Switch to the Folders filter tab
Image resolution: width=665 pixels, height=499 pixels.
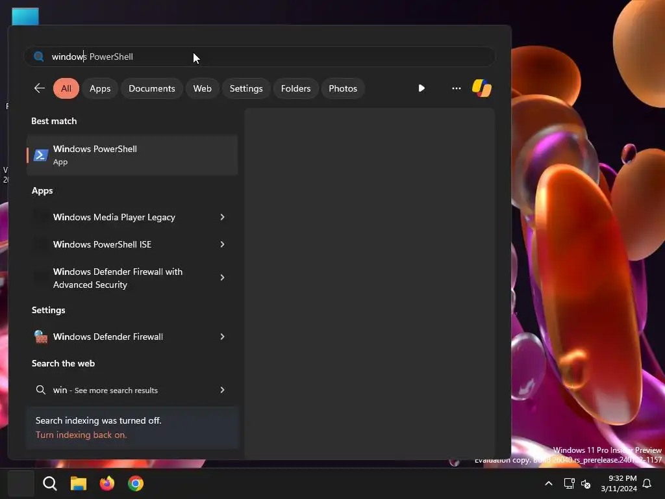pyautogui.click(x=295, y=88)
